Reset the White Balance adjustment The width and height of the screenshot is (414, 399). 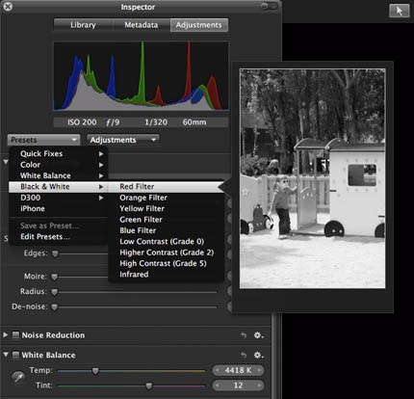coord(244,356)
